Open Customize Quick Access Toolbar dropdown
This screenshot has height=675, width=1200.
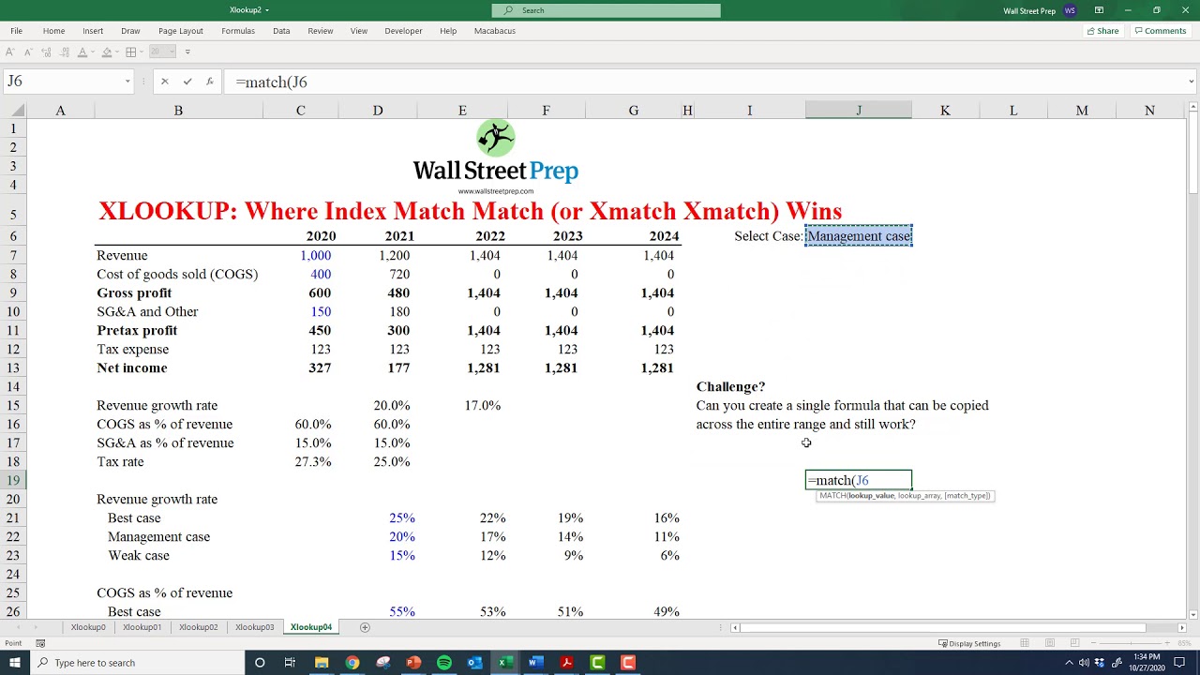click(x=187, y=52)
